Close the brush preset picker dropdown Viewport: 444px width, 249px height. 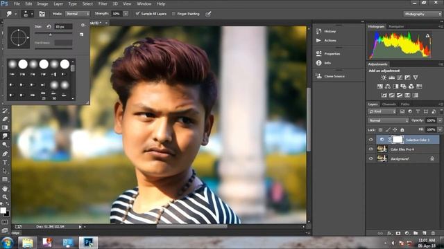pyautogui.click(x=28, y=14)
